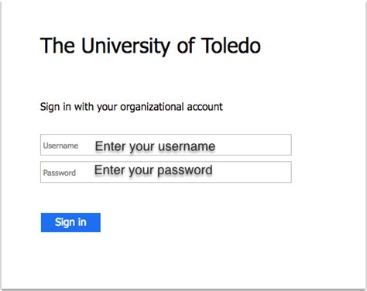Activate the first text field of the form
The width and height of the screenshot is (367, 291).
(166, 145)
